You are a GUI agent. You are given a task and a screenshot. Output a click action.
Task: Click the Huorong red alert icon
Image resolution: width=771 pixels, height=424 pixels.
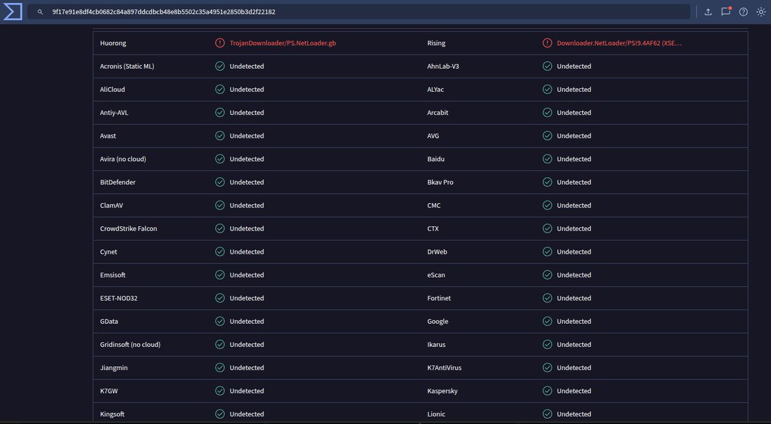click(x=220, y=43)
